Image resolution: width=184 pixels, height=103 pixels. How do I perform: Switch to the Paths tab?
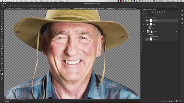click(x=155, y=9)
